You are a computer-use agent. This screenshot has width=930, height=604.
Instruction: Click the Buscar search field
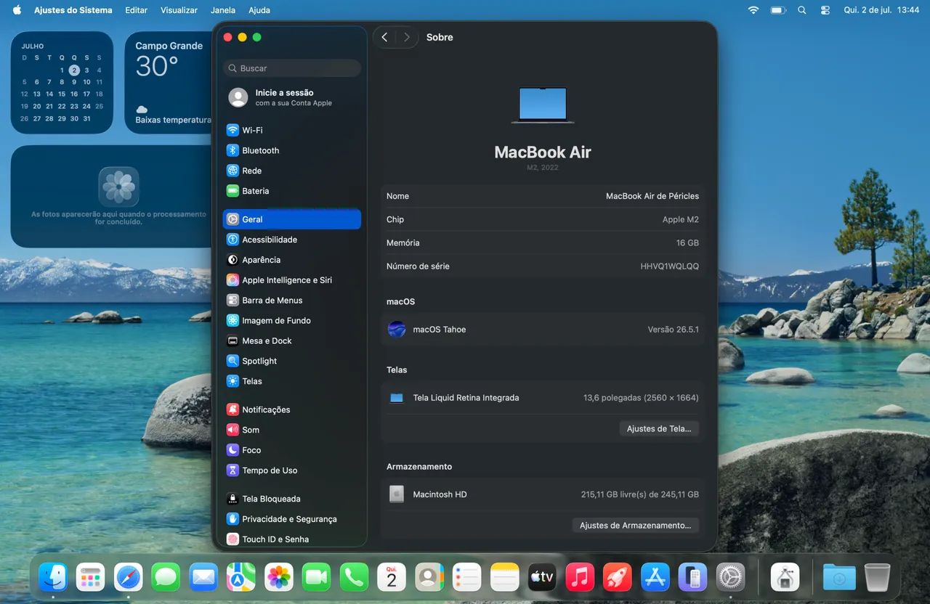pyautogui.click(x=292, y=68)
